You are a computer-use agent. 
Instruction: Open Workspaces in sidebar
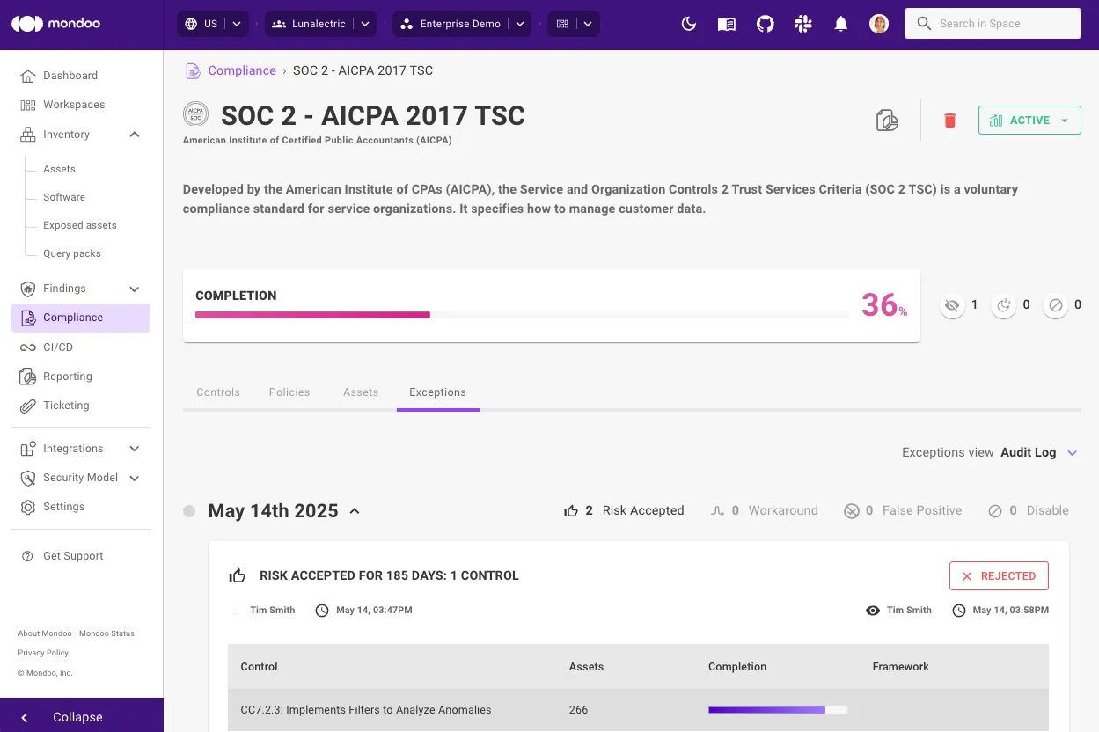(74, 105)
